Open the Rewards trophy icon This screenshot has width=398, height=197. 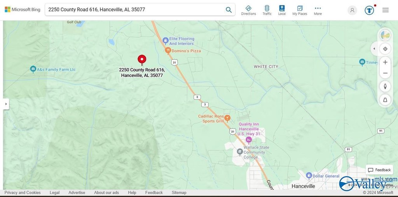[x=369, y=10]
